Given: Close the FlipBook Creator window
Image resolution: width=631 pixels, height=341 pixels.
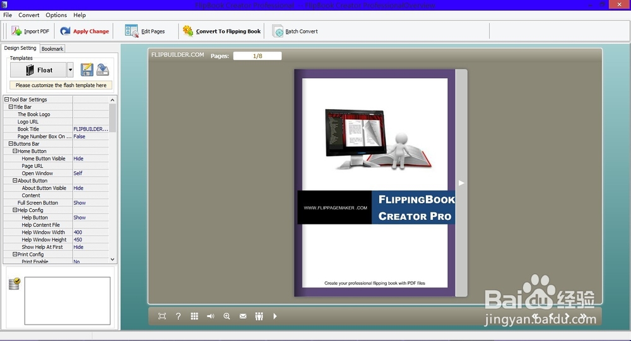Looking at the screenshot, I should coord(620,4).
